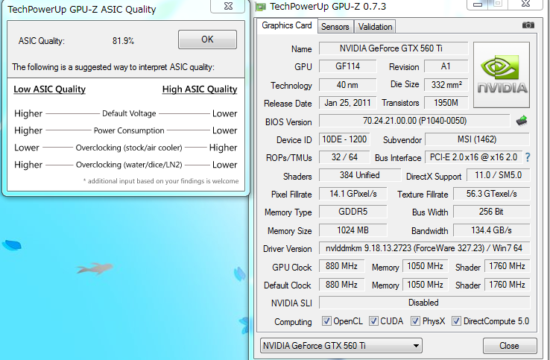Click the Default Clock row Shader 1760 MHz field
Image resolution: width=550 pixels, height=360 pixels.
point(508,285)
